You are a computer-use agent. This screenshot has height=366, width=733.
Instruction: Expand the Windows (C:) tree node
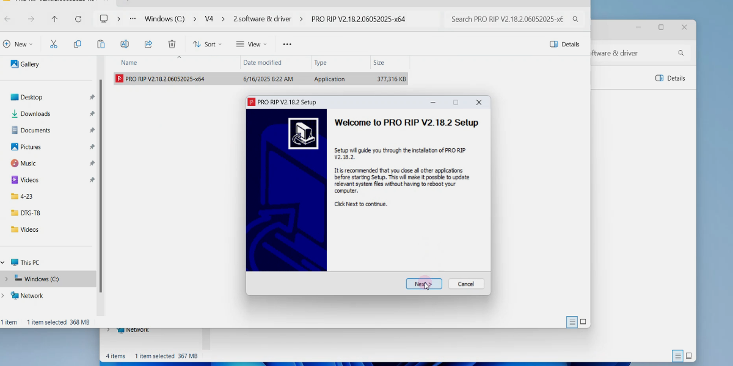[x=7, y=279]
